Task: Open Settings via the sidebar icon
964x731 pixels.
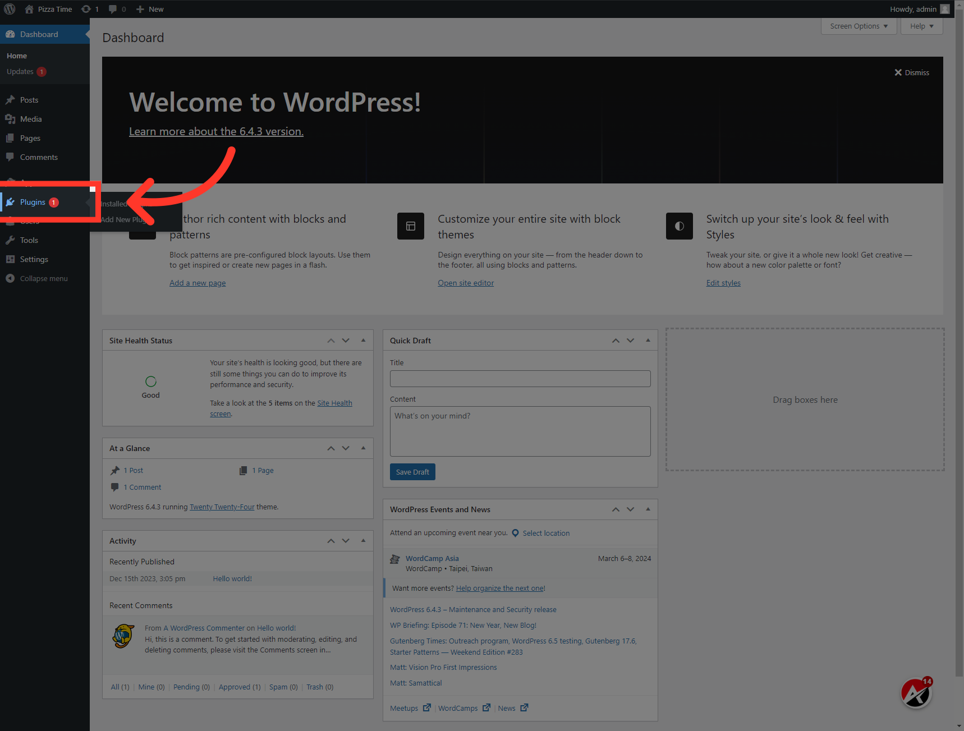Action: pos(12,259)
